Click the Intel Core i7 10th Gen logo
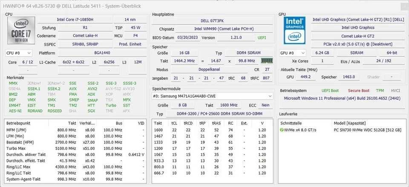The height and width of the screenshot is (187, 409). click(x=21, y=30)
